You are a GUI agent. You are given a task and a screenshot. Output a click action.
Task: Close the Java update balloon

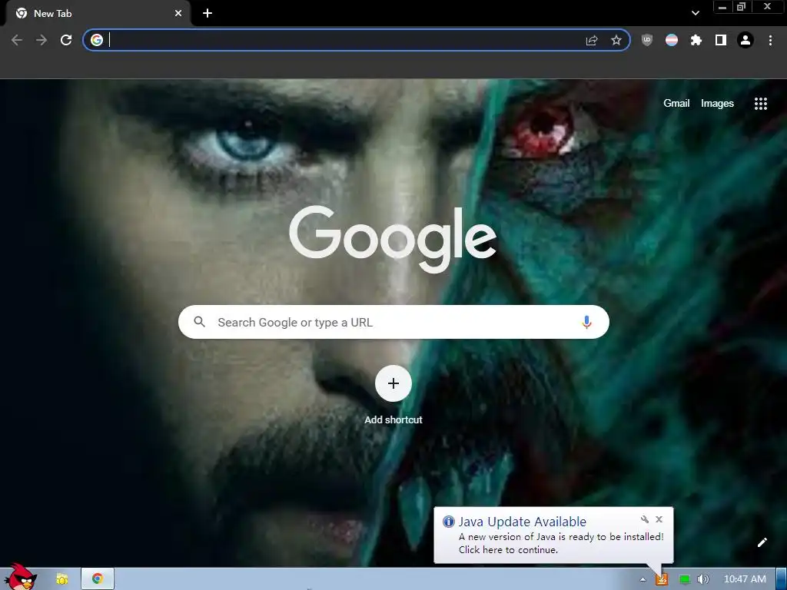coord(659,519)
